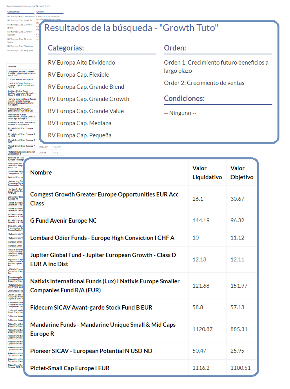The width and height of the screenshot is (290, 389).
Task: Click the G Fund Avenir value 144.19
Action: coord(201,220)
